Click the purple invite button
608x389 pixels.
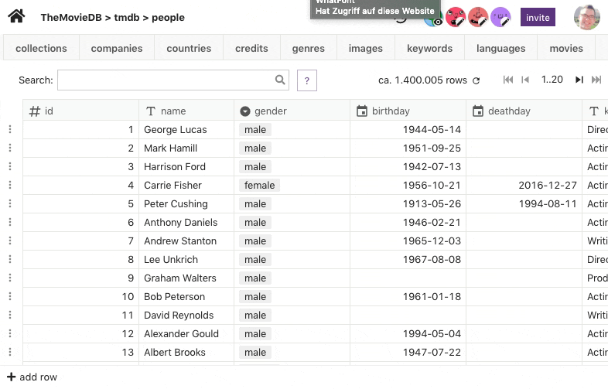pyautogui.click(x=538, y=18)
